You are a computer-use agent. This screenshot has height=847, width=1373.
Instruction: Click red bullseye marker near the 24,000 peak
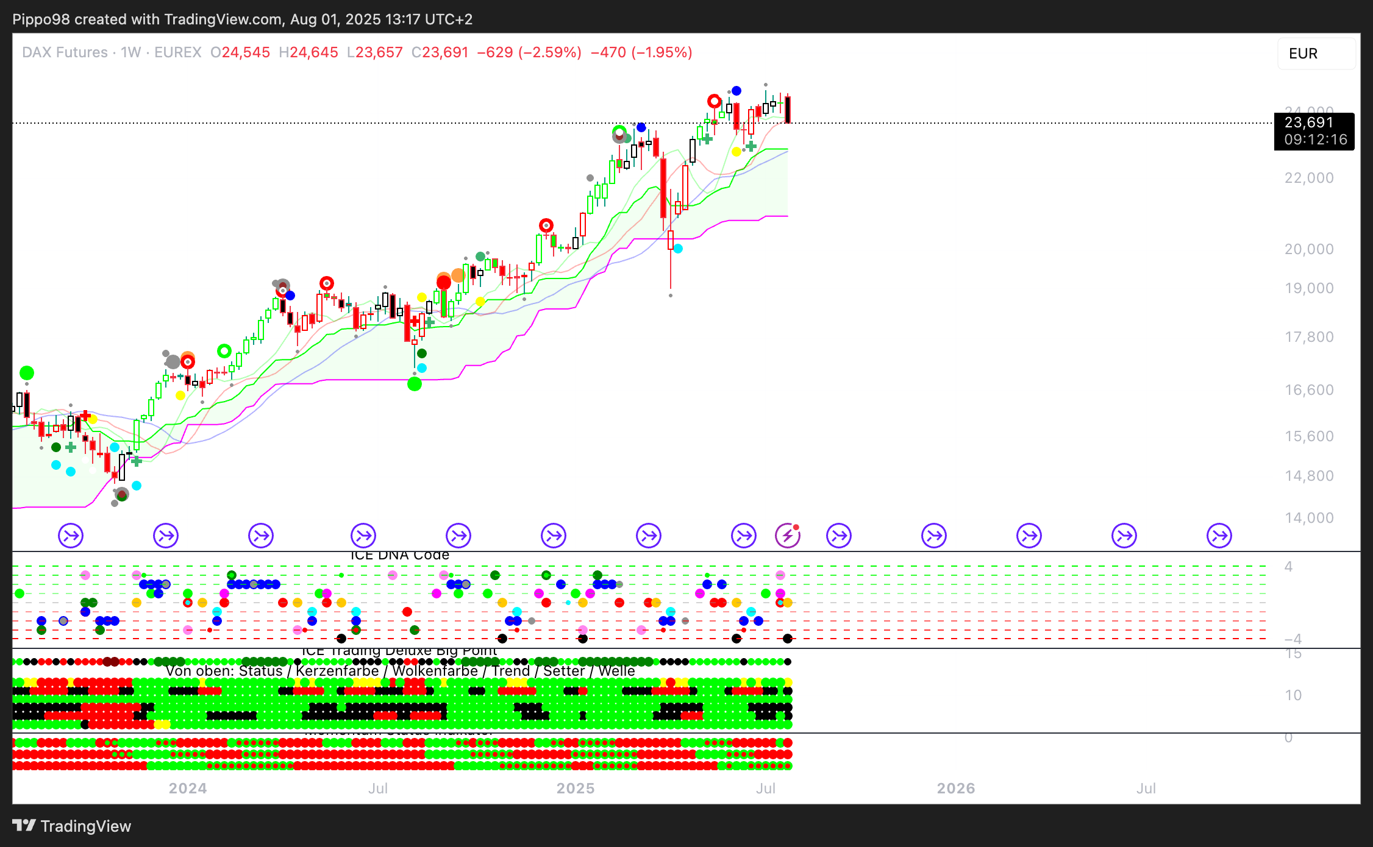(x=714, y=101)
